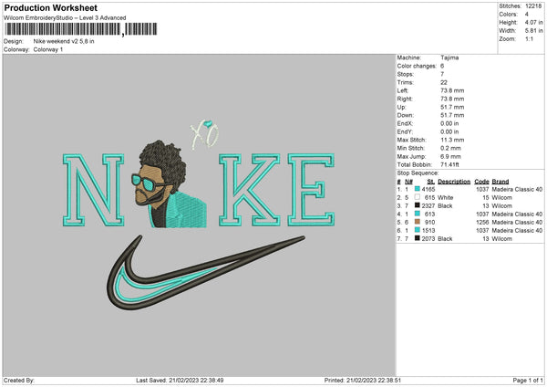
Task: Click the Height value 4.07 in
Action: coord(533,22)
